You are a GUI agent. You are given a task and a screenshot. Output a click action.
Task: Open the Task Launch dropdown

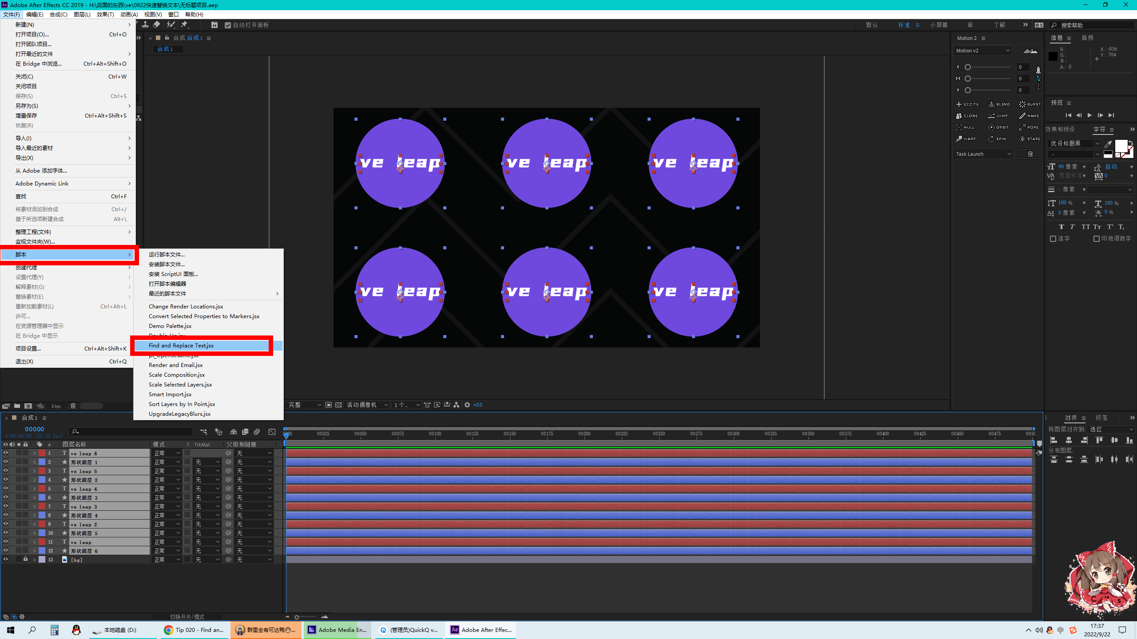click(x=983, y=154)
